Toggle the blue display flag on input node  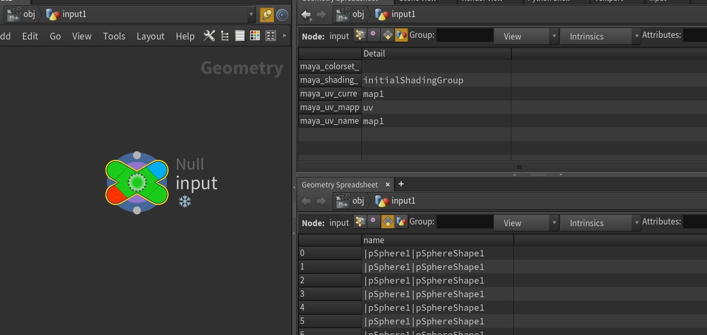[x=157, y=170]
